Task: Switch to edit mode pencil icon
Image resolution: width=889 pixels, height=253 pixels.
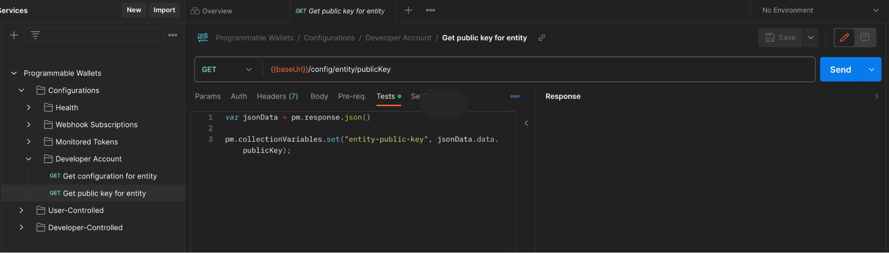Action: (x=844, y=38)
